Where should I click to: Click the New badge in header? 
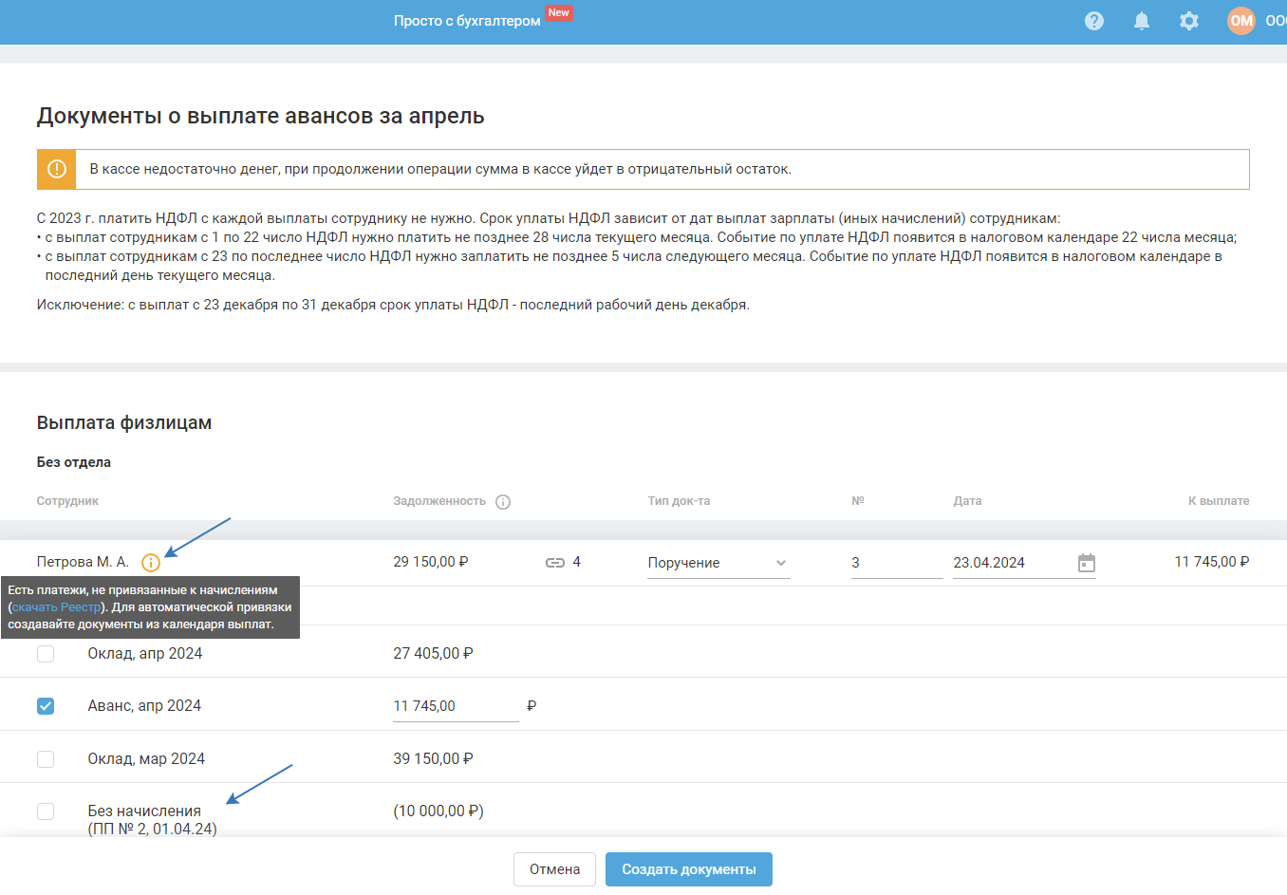click(x=559, y=13)
